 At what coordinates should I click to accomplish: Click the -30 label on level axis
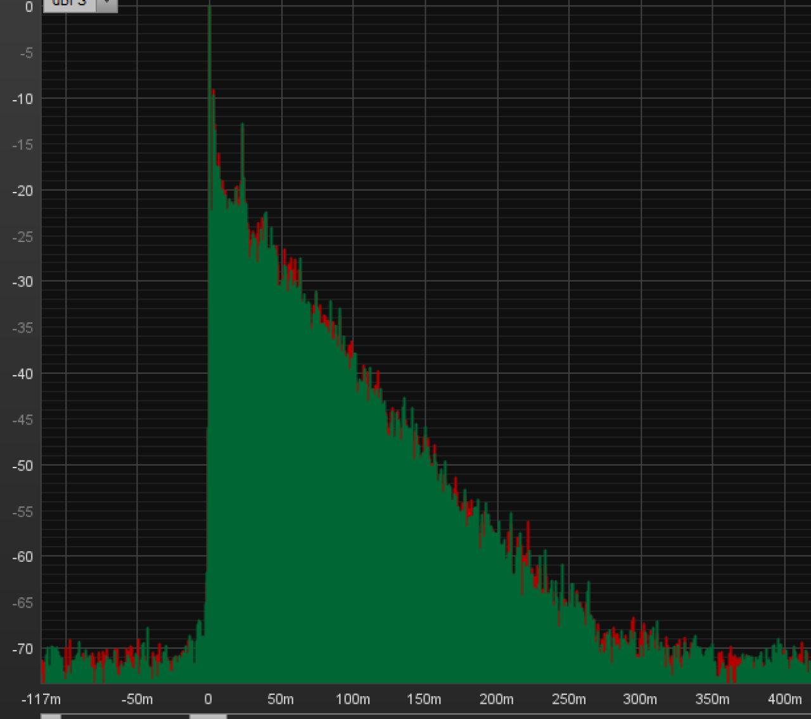(22, 282)
